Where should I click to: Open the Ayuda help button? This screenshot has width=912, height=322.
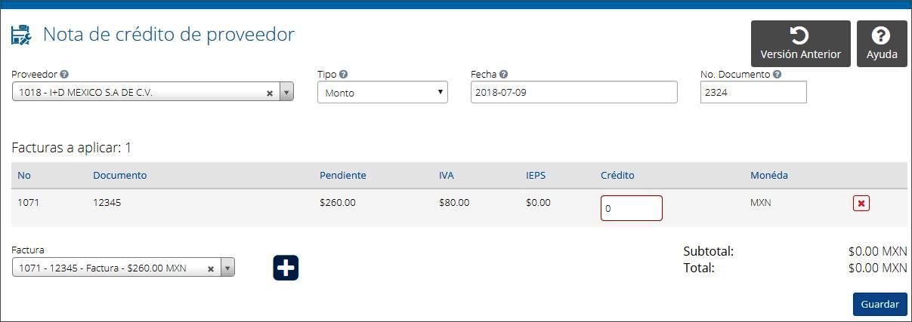point(882,44)
